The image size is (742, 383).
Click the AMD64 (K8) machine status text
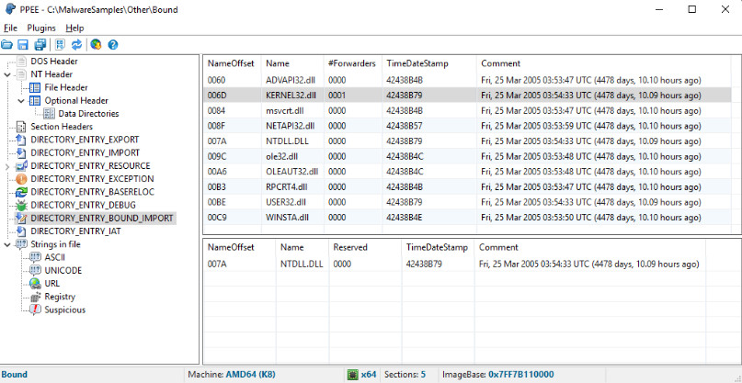click(x=250, y=375)
